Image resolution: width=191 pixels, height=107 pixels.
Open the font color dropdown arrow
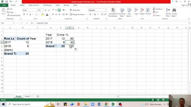click(x=49, y=15)
